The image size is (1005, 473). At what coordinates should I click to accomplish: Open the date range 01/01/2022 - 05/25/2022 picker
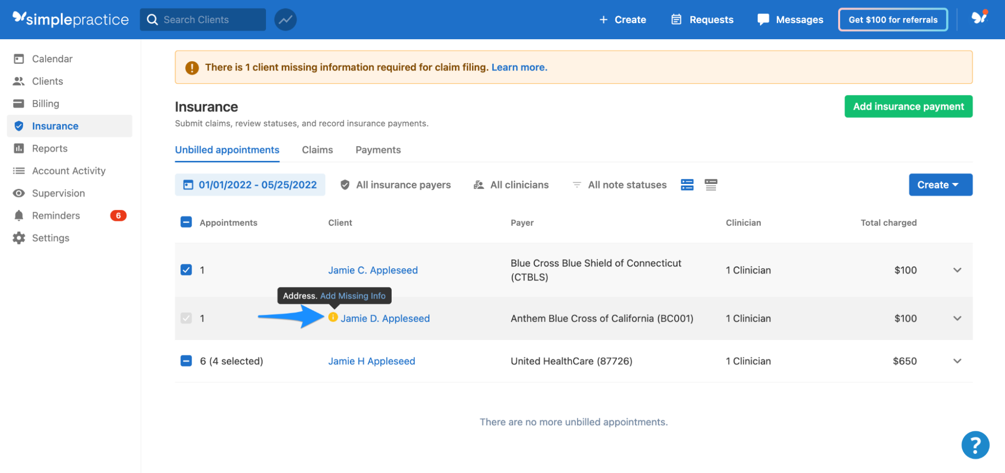point(250,184)
